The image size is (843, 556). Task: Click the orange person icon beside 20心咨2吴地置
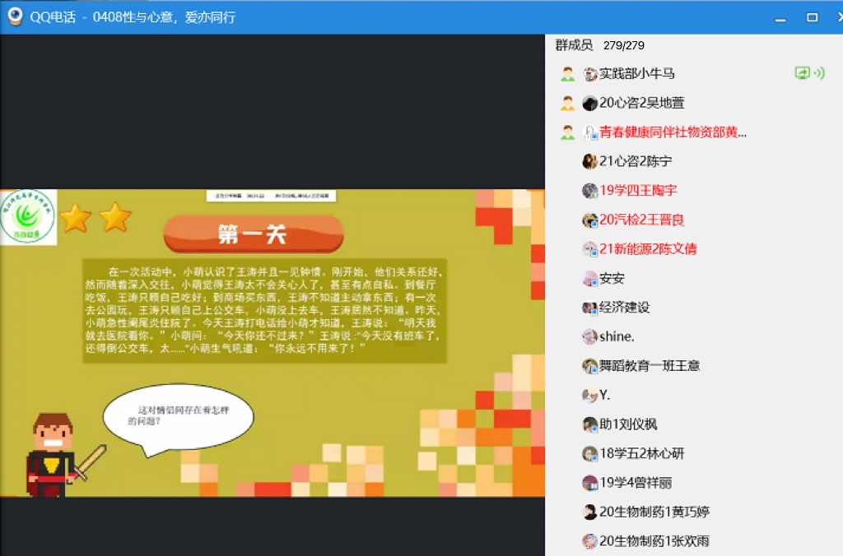[x=567, y=104]
